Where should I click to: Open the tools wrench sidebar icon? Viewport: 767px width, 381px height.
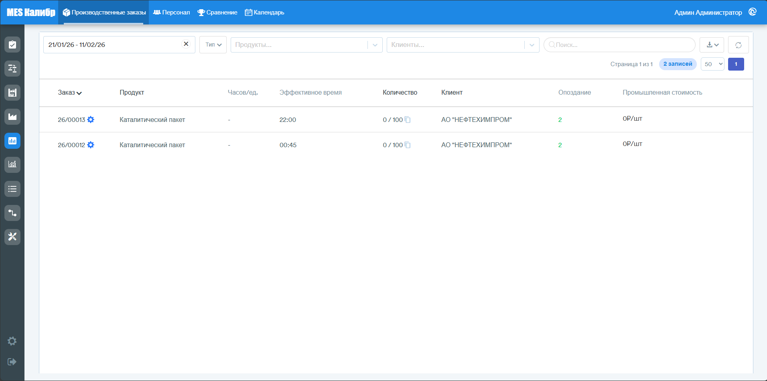tap(12, 237)
